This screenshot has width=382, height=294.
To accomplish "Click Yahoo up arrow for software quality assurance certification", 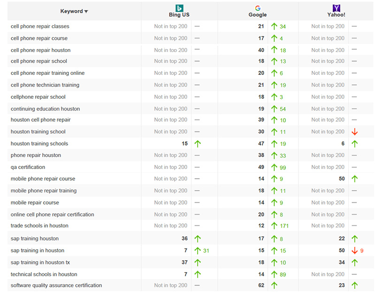I will point(354,285).
